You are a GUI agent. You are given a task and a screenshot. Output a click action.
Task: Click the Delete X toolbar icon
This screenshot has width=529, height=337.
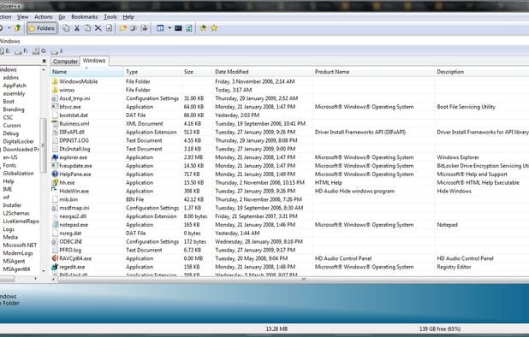(x=98, y=28)
